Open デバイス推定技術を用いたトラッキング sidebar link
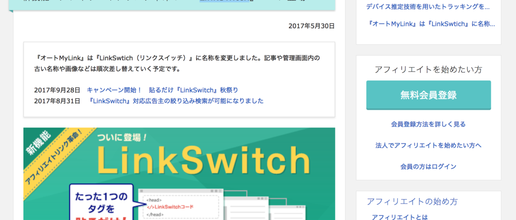 (428, 7)
